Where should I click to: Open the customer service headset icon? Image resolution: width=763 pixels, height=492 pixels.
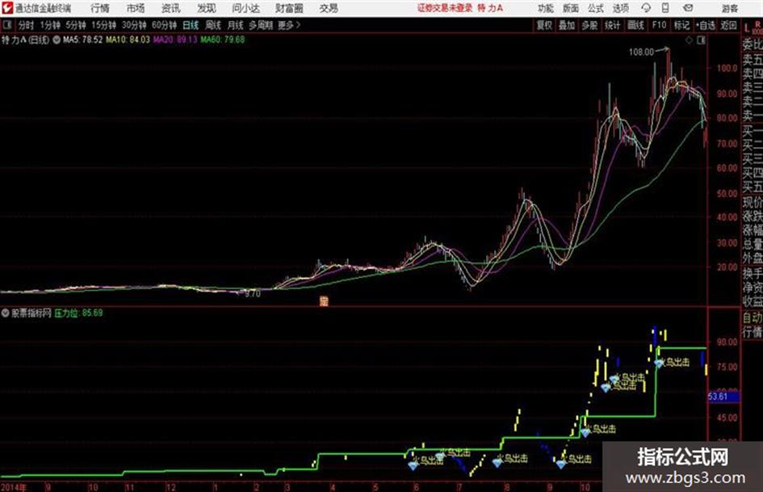(x=646, y=8)
